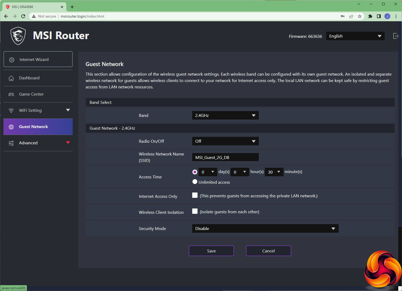Click the Wireless Network Name SSID field

(x=225, y=157)
